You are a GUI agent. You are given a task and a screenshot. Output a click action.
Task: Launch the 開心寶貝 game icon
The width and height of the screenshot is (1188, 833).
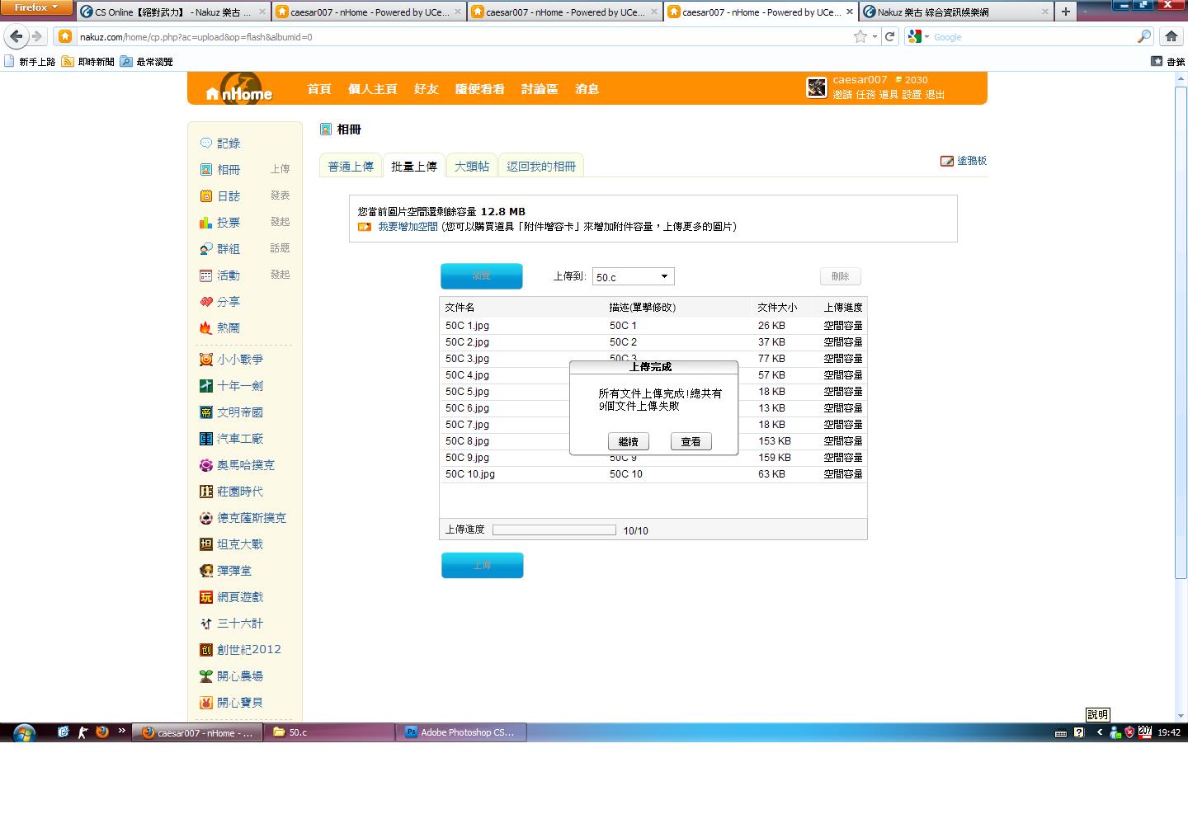point(206,703)
